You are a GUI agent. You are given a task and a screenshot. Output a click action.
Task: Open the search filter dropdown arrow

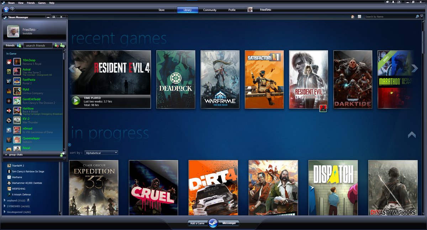tap(422, 16)
